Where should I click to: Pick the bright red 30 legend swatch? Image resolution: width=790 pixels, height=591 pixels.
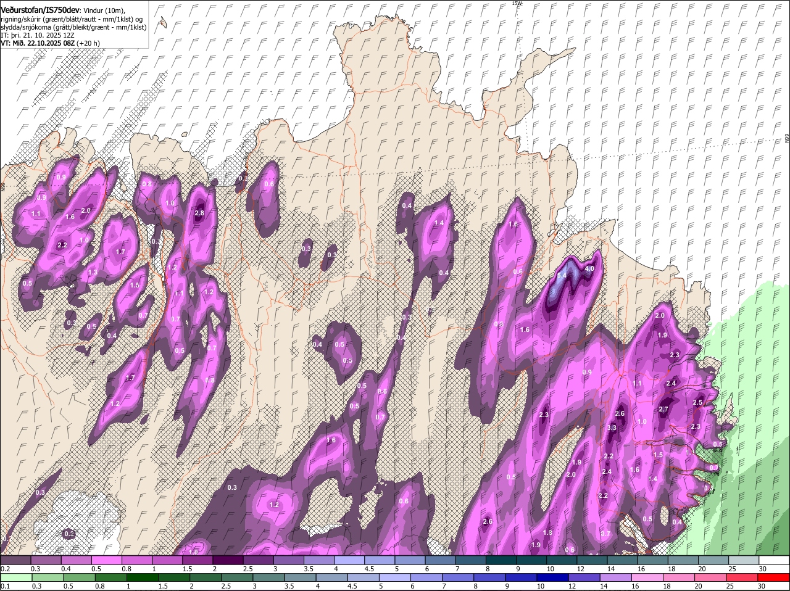[x=773, y=577]
